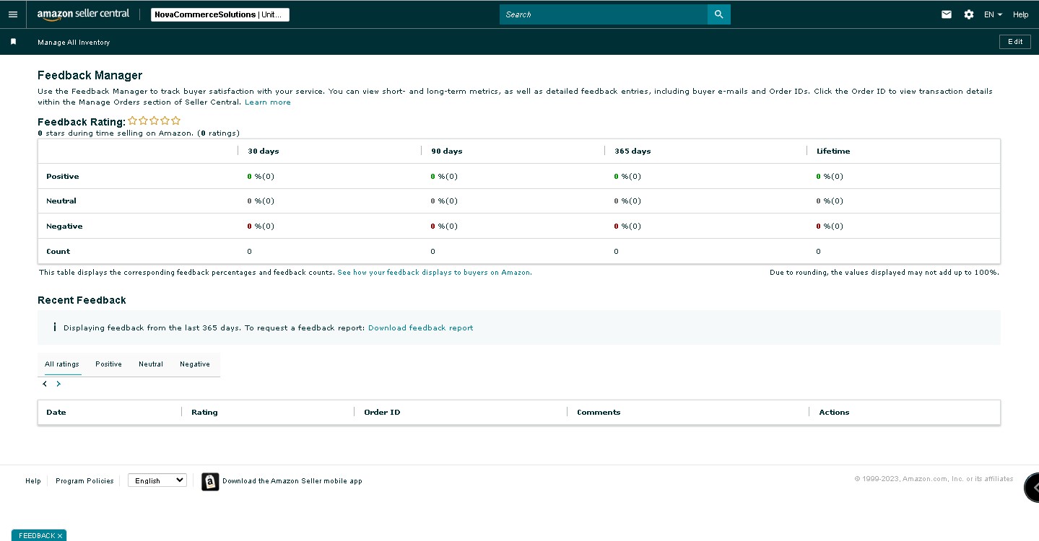Viewport: 1039px width, 541px height.
Task: Click the Negative row label in the table
Action: (x=64, y=226)
